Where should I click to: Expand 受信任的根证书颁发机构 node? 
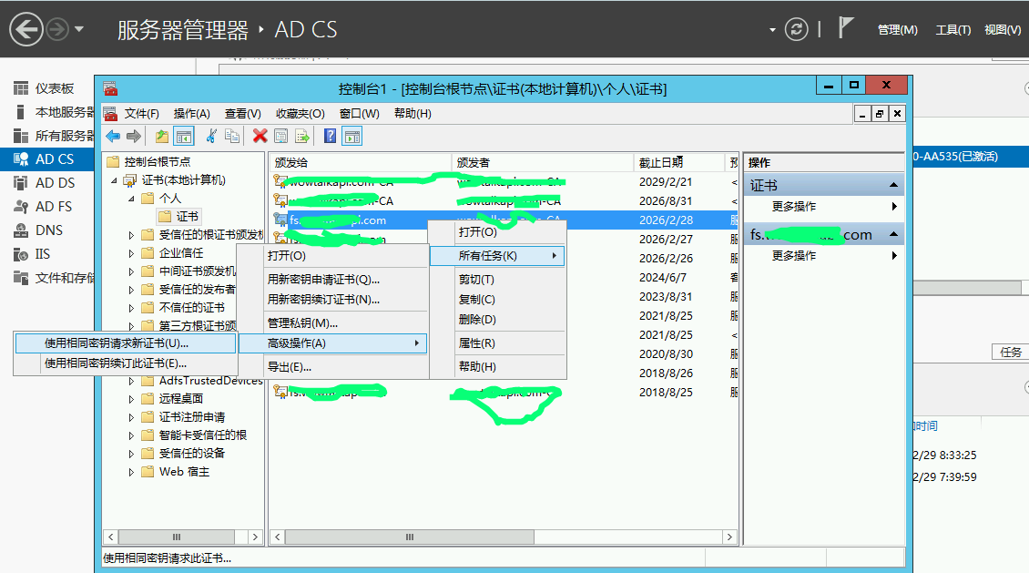(130, 235)
